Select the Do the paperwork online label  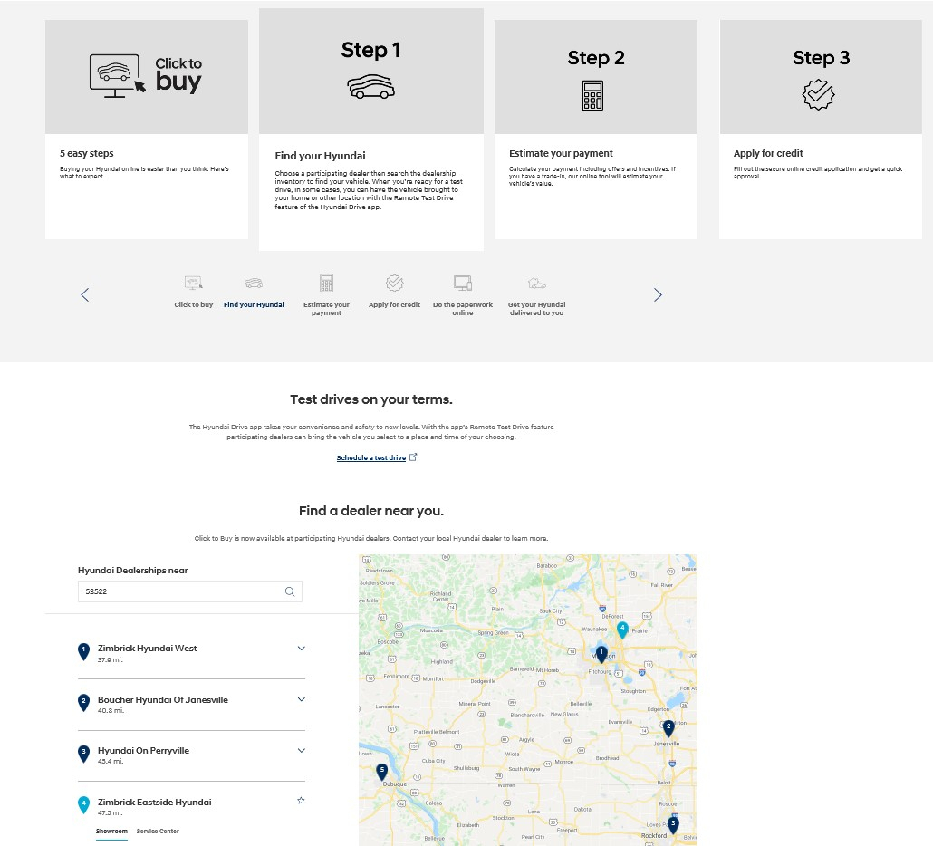(462, 309)
